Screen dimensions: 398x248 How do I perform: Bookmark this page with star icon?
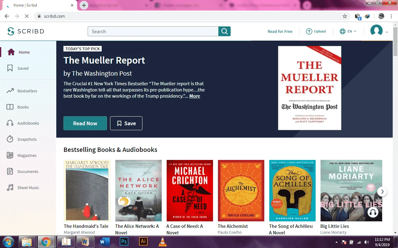345,16
